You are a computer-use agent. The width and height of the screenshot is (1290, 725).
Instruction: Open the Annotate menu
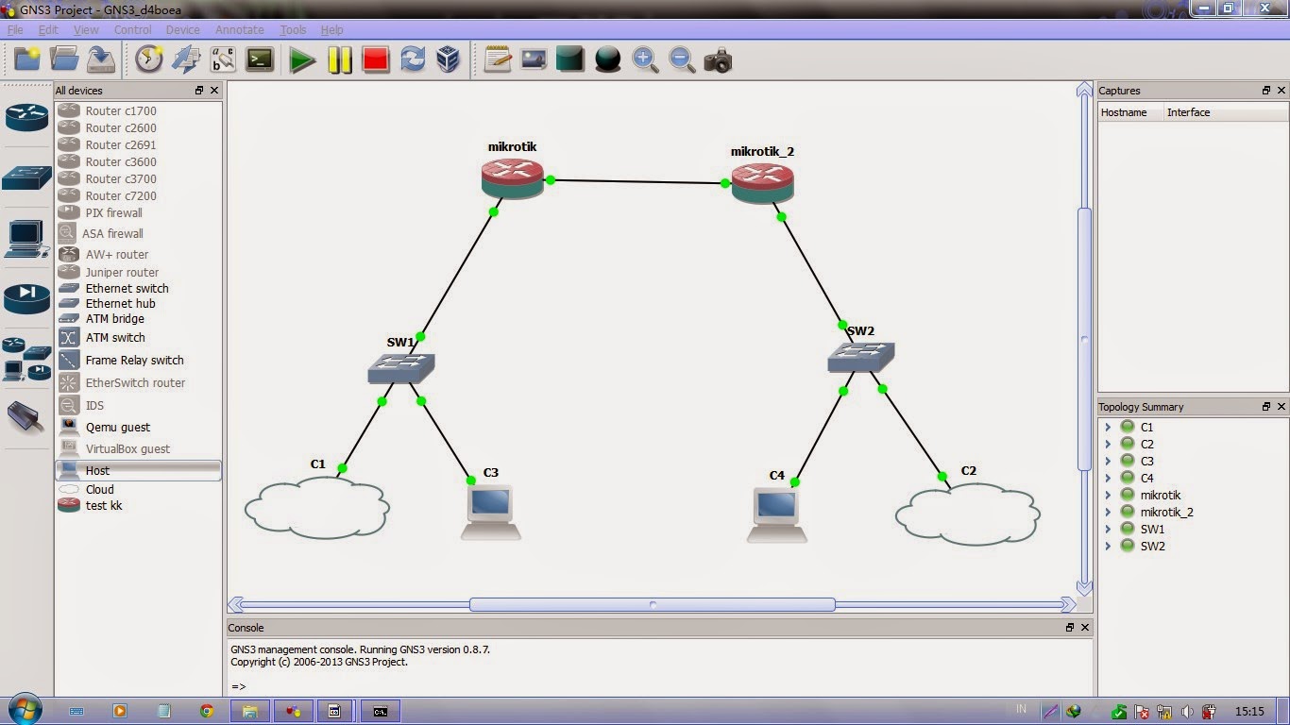(x=239, y=29)
